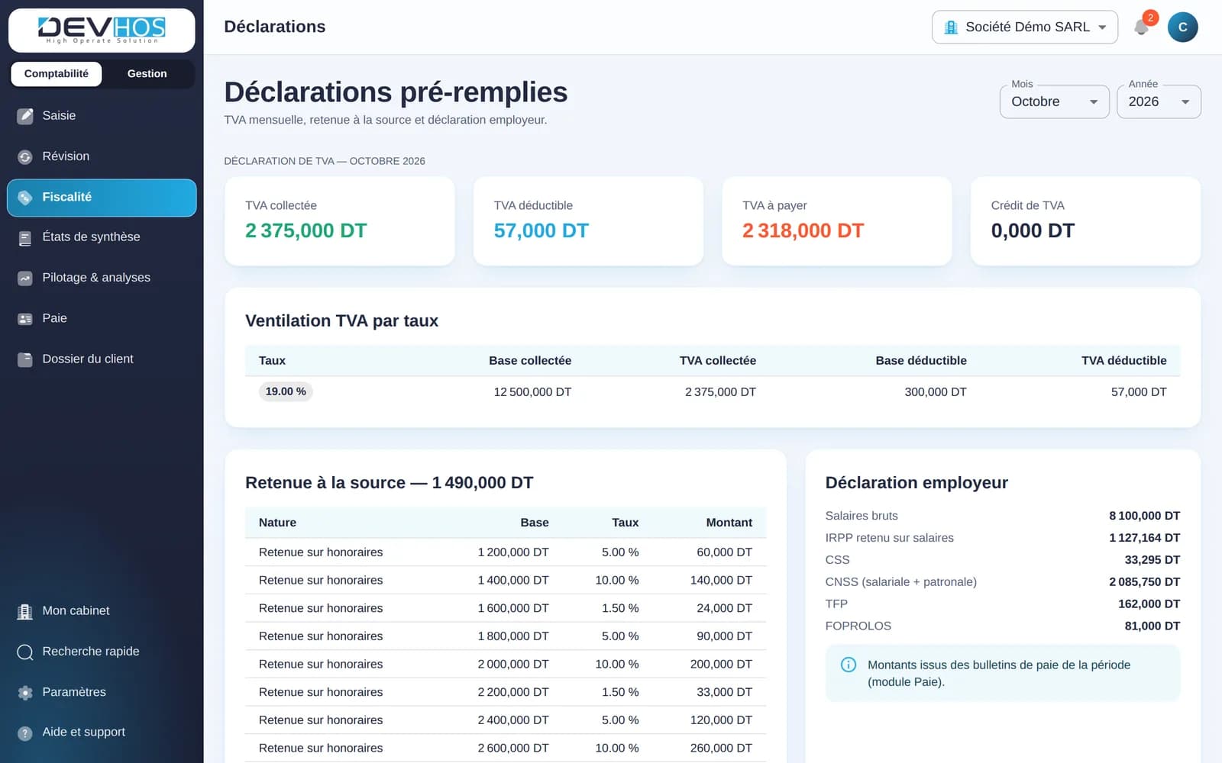Click the Pilotage & analyses chart icon
The width and height of the screenshot is (1222, 763).
pos(25,278)
